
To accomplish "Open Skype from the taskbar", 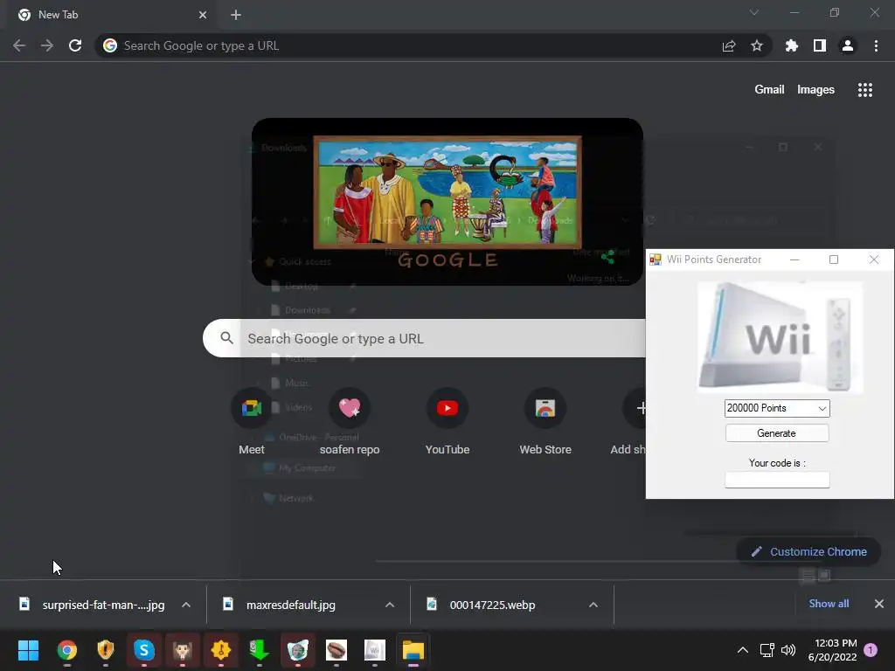I will (144, 650).
